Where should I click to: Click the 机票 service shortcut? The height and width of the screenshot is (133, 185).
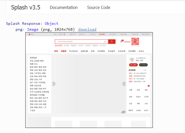click(x=138, y=90)
